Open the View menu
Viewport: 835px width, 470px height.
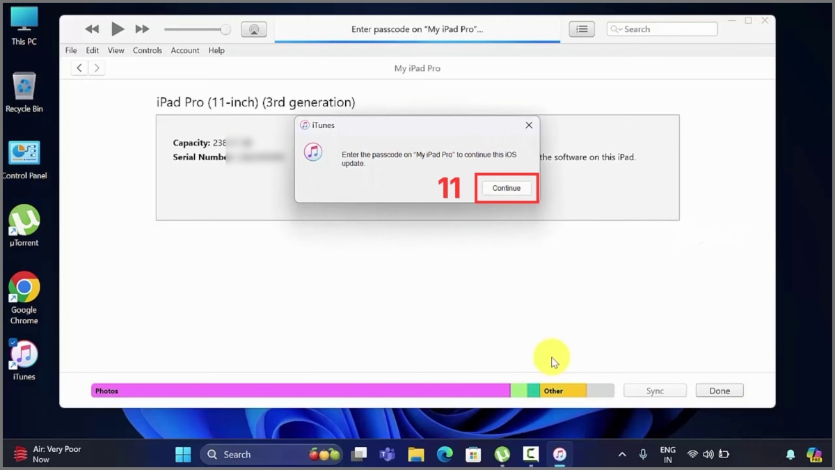coord(116,50)
